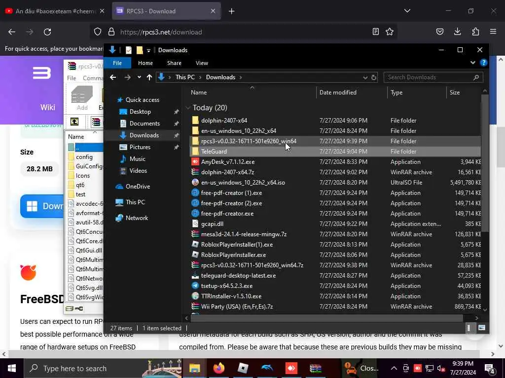Reload the Firefox page
The height and width of the screenshot is (378, 505).
[x=47, y=32]
